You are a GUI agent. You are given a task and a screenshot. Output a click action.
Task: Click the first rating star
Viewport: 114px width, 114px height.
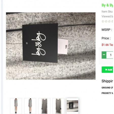[103, 22]
